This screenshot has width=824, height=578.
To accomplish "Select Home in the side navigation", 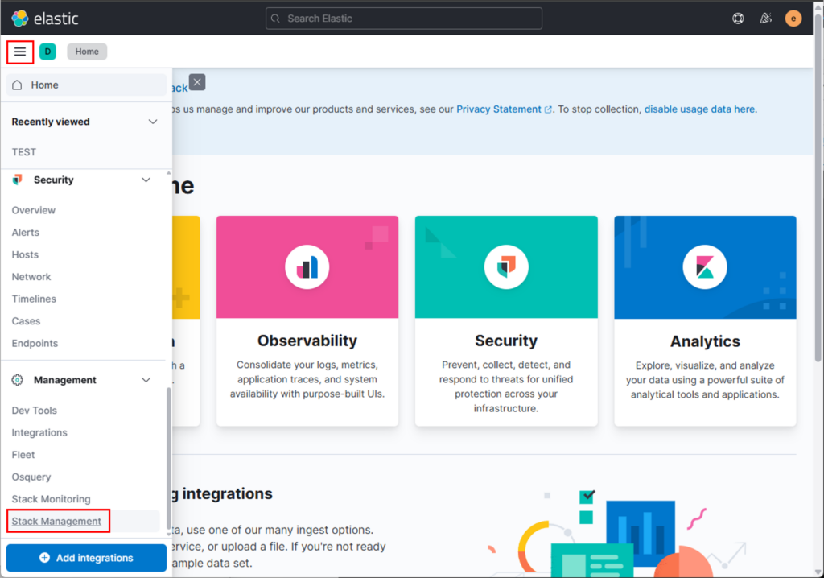I will click(86, 85).
